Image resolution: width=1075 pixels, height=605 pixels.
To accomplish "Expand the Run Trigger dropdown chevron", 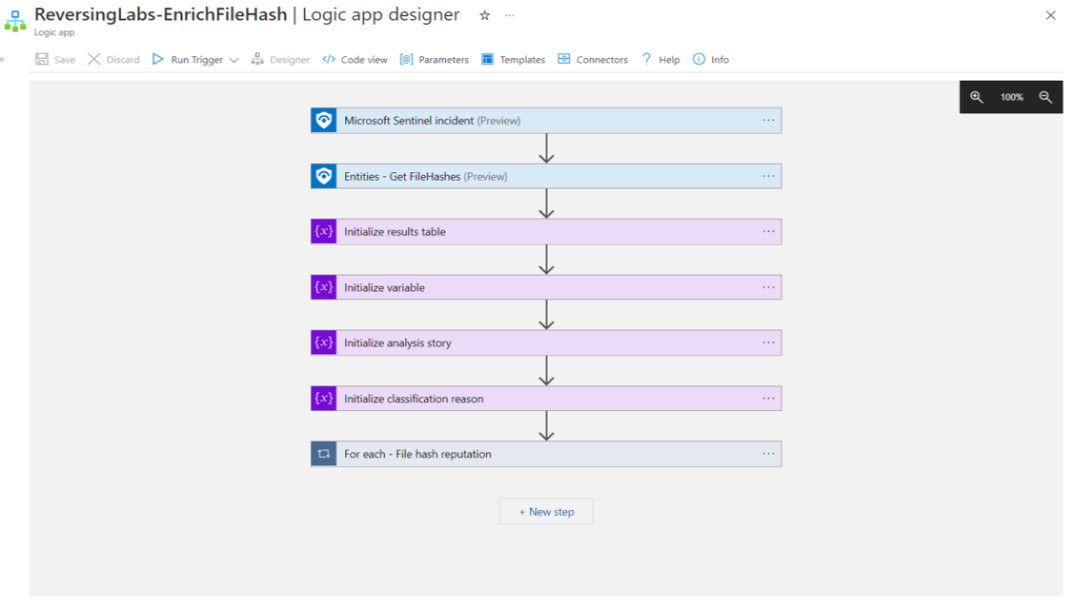I will [233, 60].
